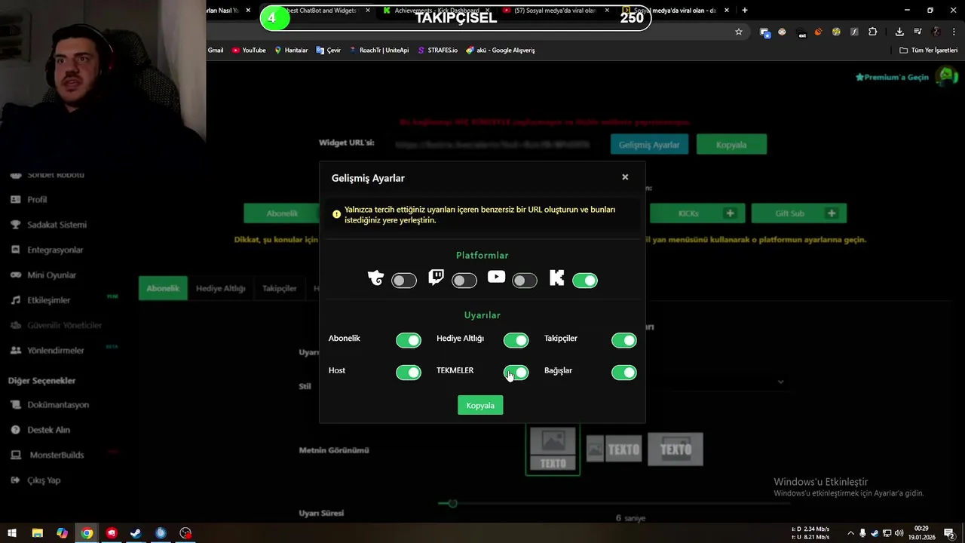965x543 pixels.
Task: Switch to the Hediye Altlığı tab
Action: [221, 288]
